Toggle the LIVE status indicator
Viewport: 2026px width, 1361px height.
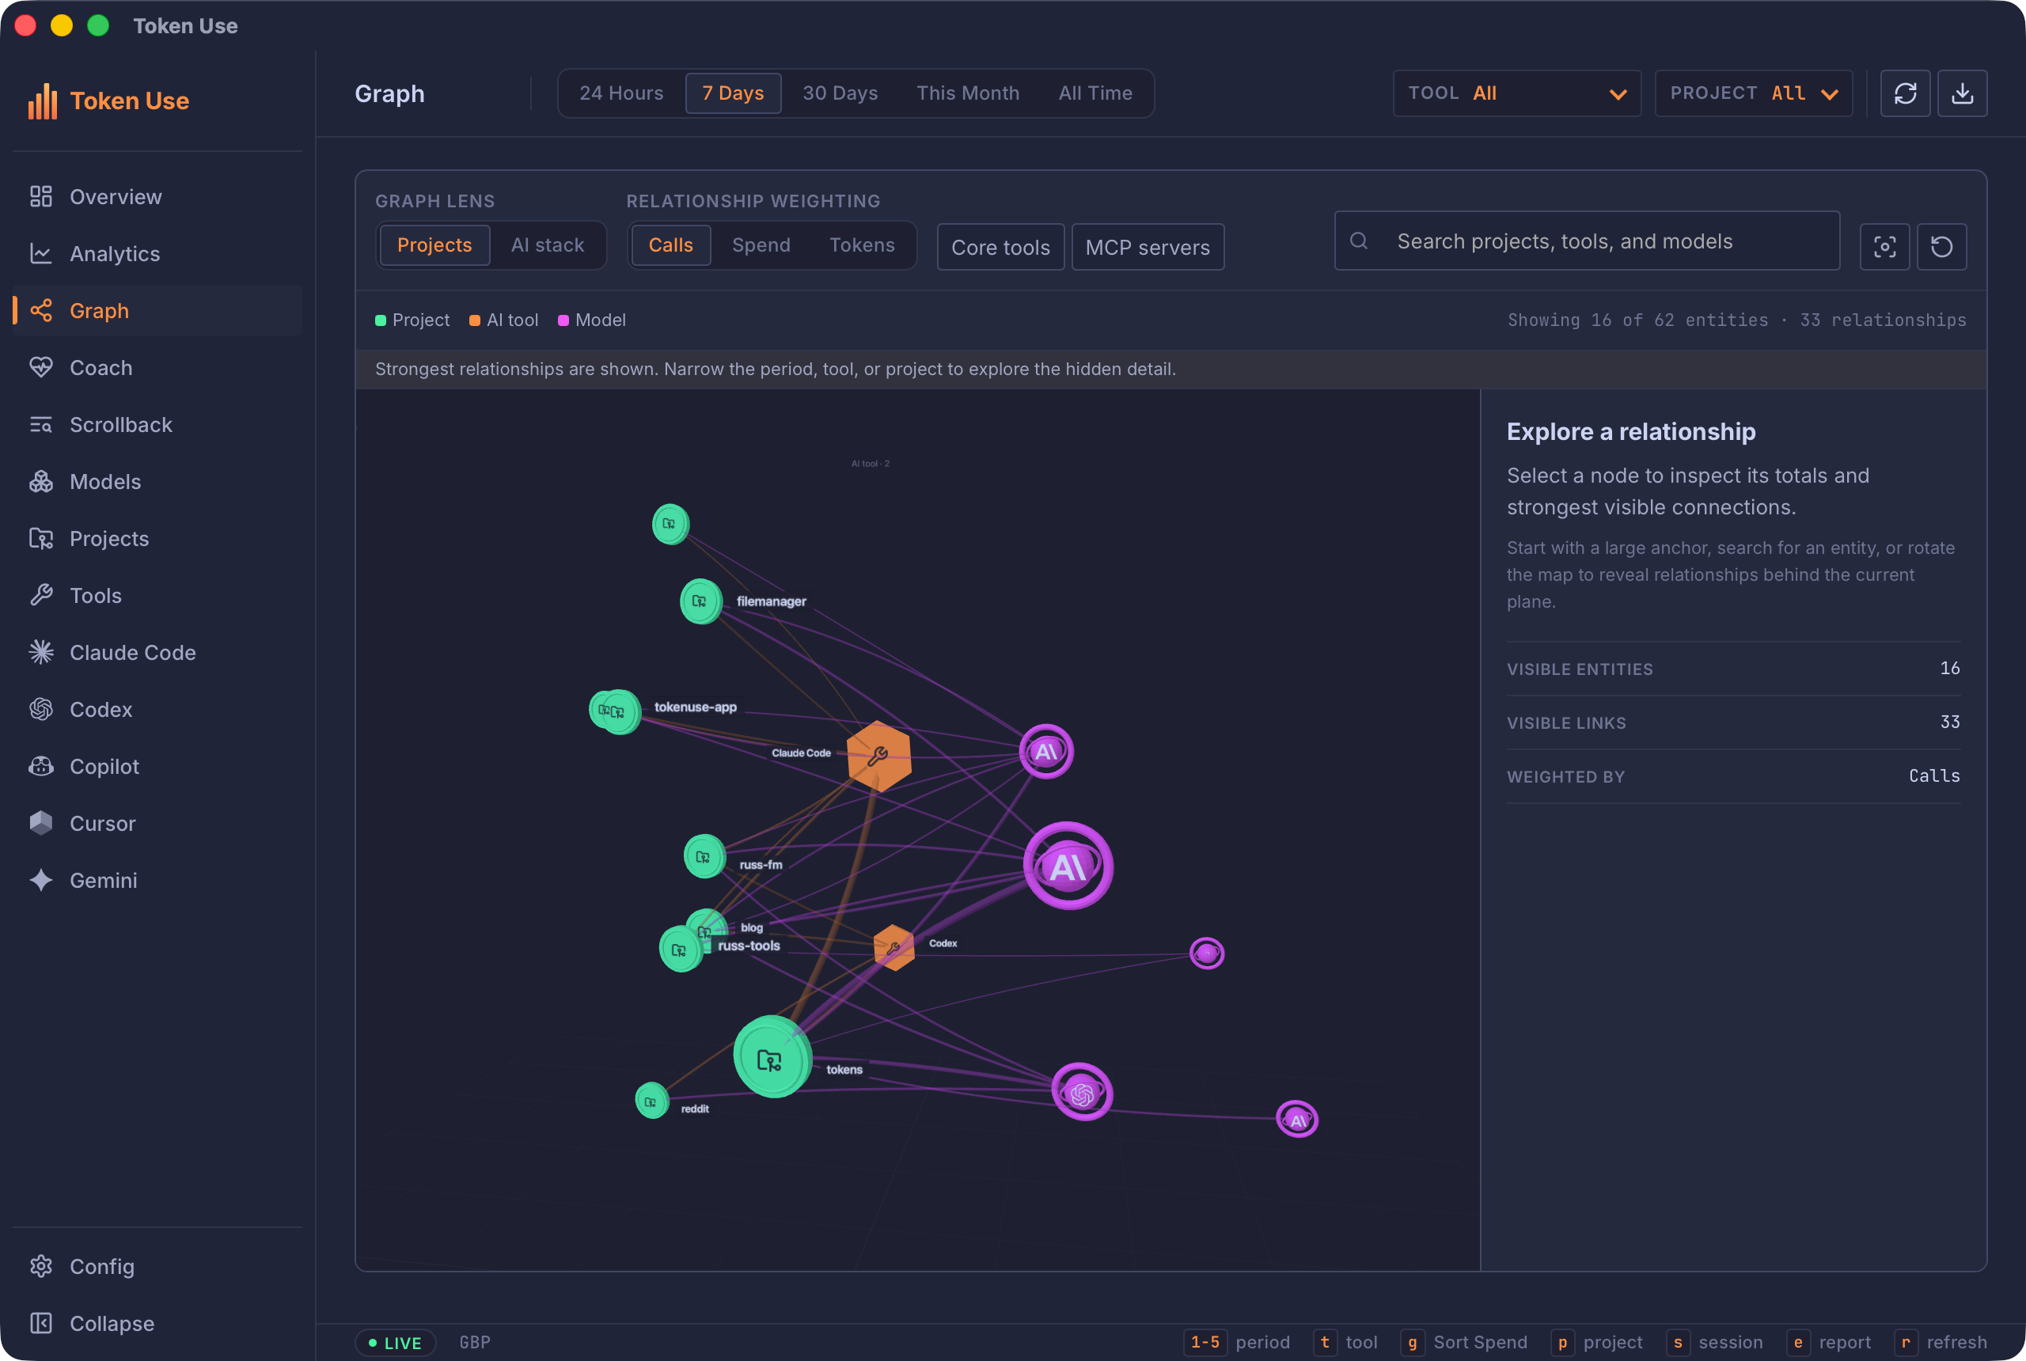(395, 1342)
